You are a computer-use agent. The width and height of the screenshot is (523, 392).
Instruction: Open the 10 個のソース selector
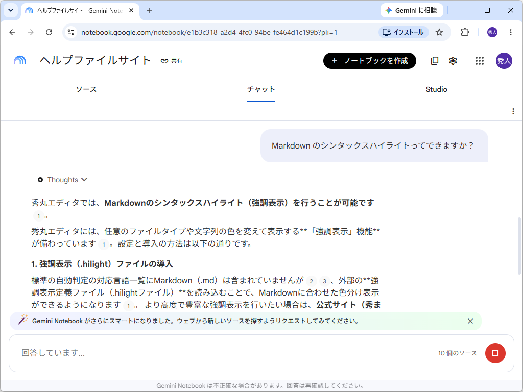coord(457,353)
